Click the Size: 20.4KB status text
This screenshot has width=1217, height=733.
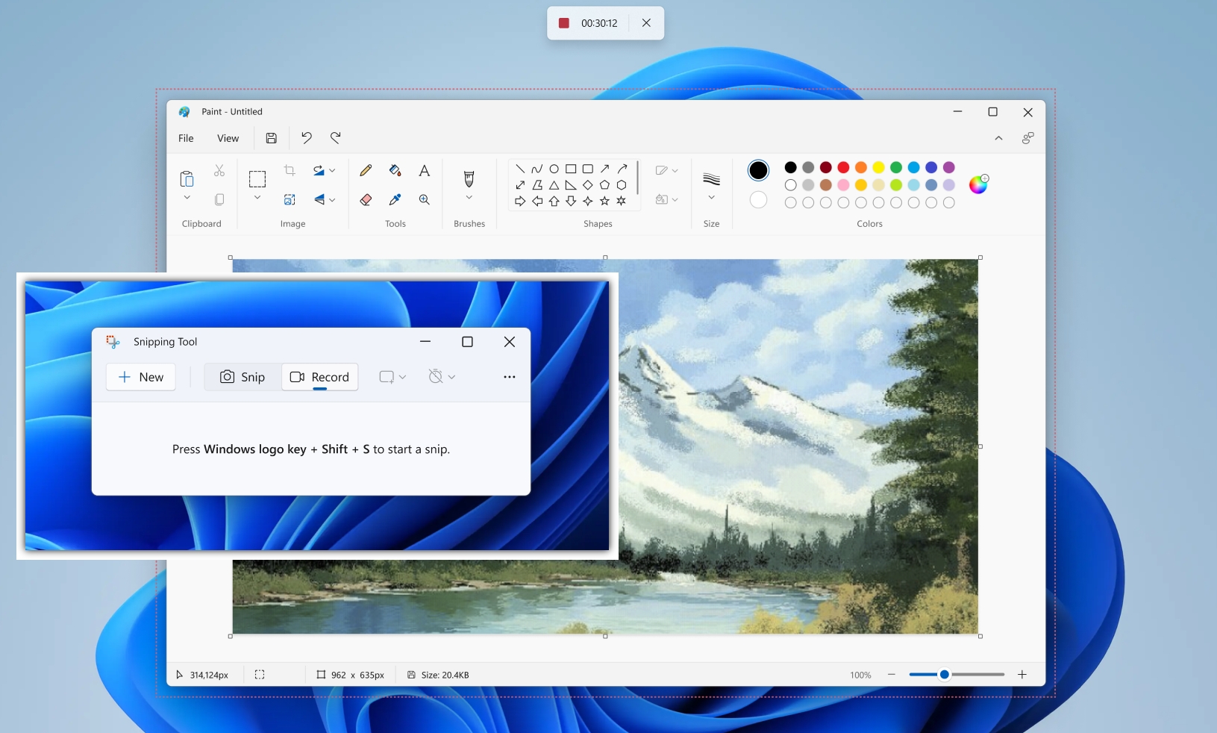(445, 675)
